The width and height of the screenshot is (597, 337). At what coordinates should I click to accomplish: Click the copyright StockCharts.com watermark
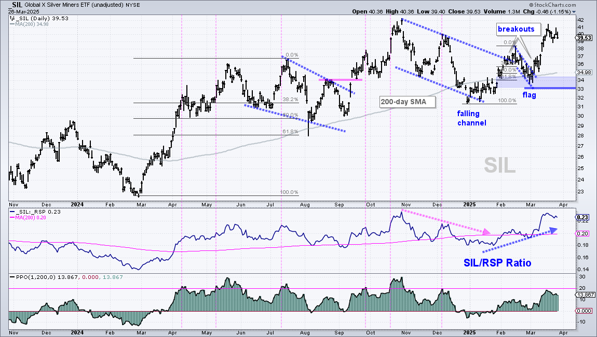[552, 5]
